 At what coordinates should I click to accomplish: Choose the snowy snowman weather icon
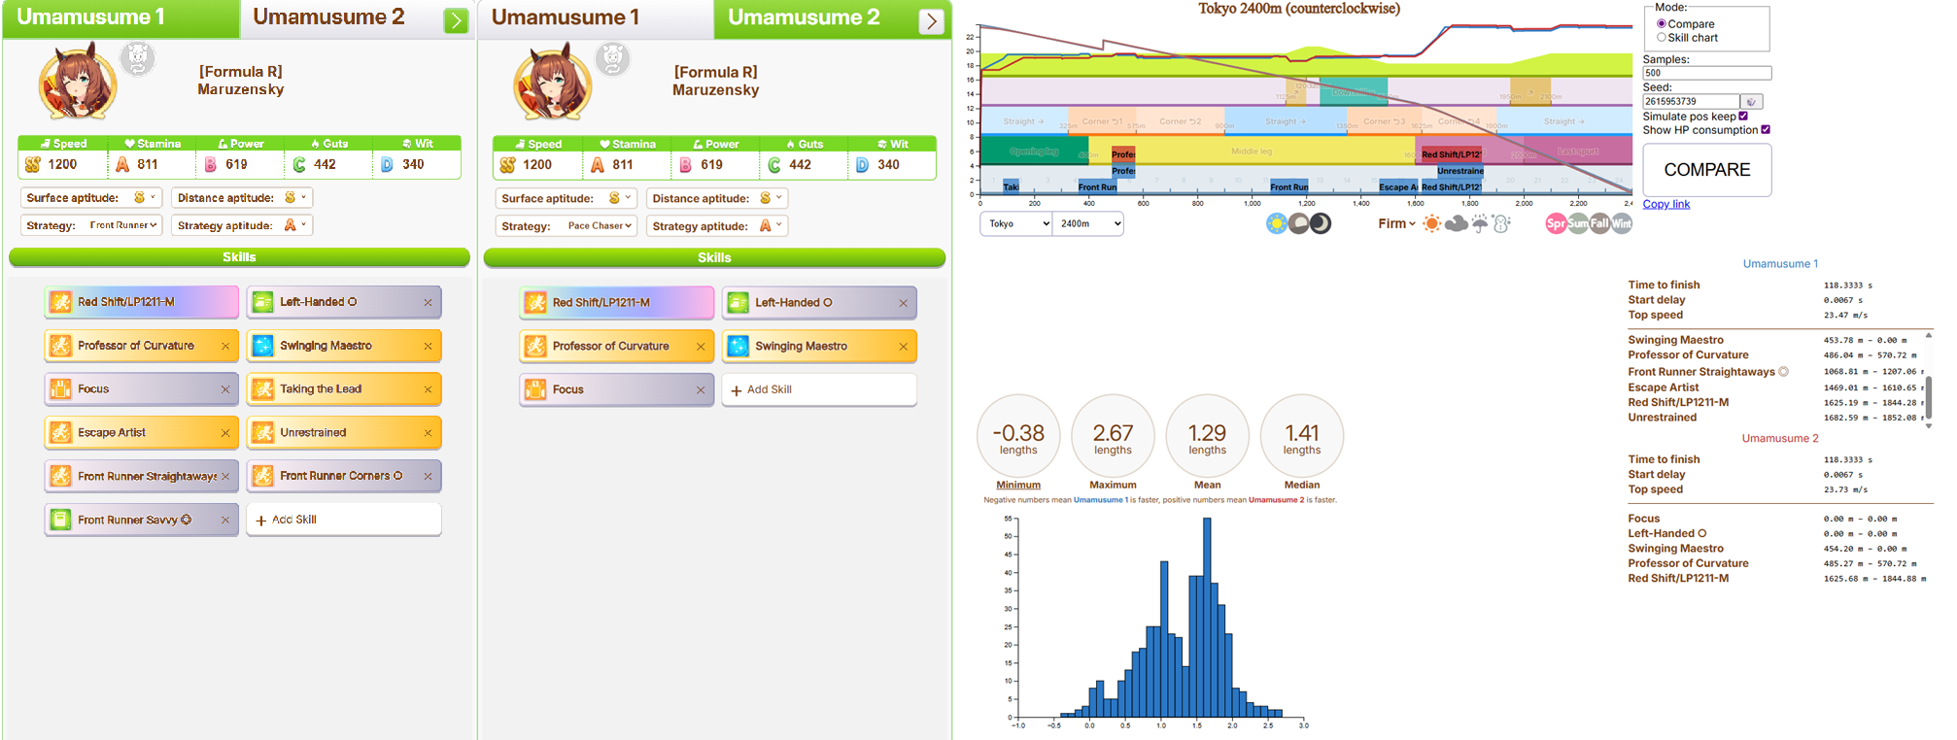point(1501,223)
